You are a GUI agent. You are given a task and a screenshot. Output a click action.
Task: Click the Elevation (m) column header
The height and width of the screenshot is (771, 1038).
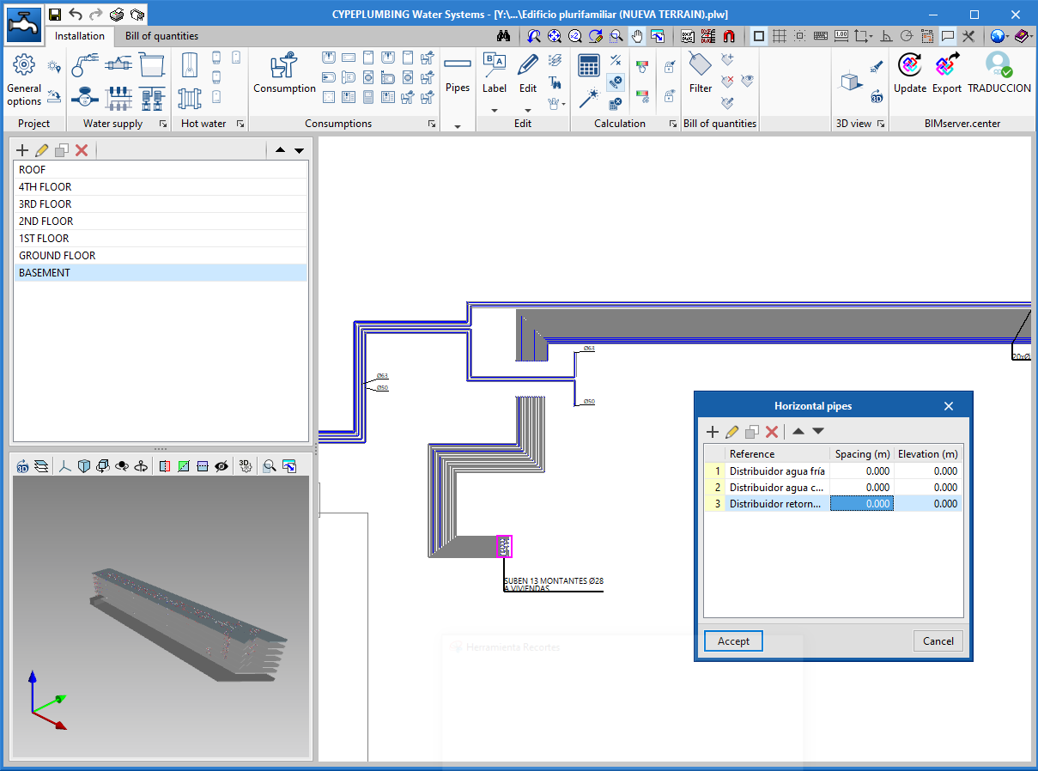[x=927, y=454]
